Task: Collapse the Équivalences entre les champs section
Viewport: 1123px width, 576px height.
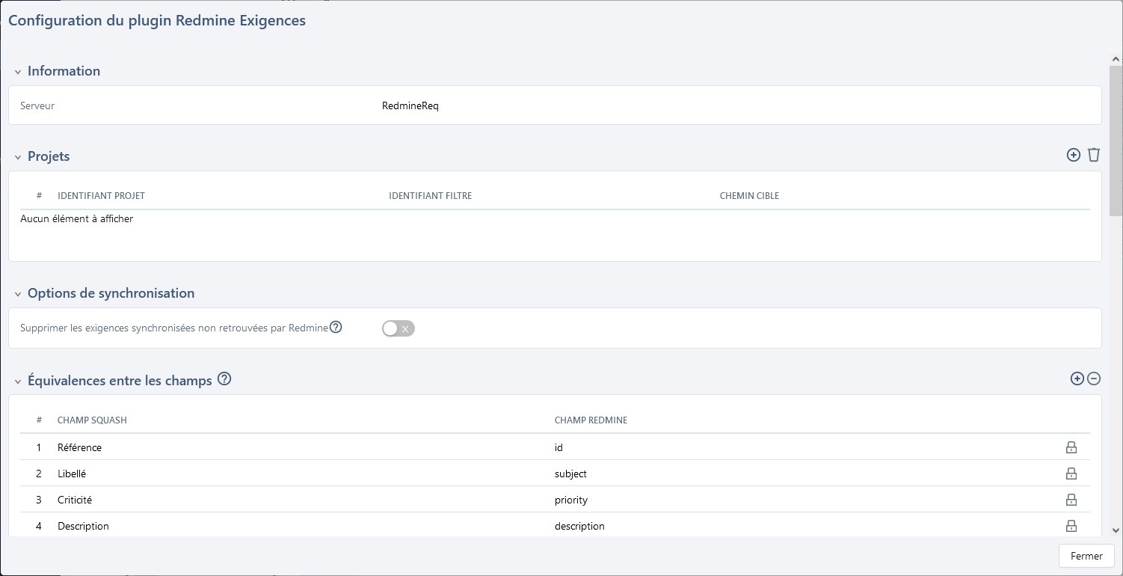Action: (x=17, y=380)
